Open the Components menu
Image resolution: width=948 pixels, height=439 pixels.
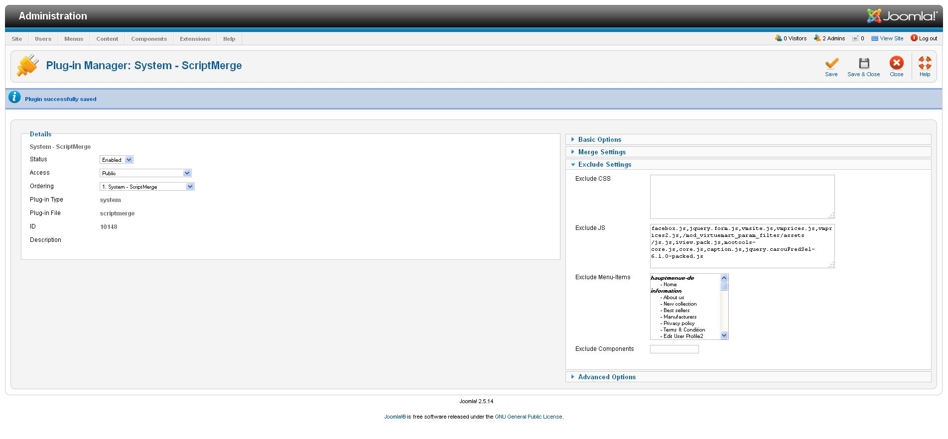coord(149,39)
